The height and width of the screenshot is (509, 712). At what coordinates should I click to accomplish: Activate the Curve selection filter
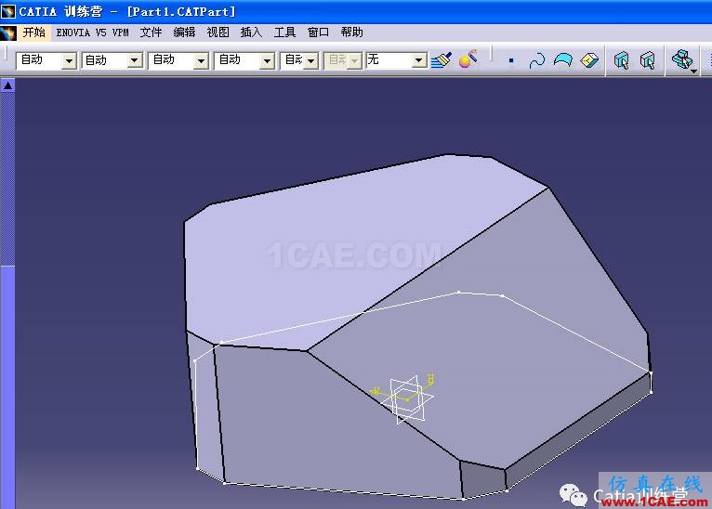click(536, 60)
